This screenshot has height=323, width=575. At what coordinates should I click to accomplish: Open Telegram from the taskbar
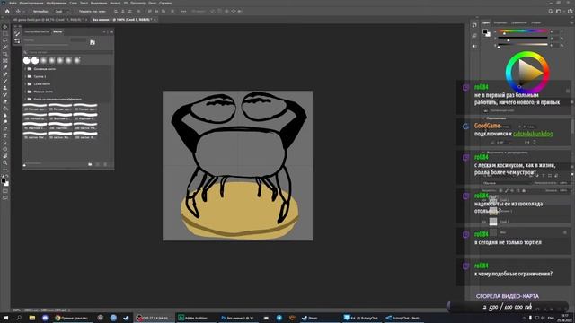279,318
